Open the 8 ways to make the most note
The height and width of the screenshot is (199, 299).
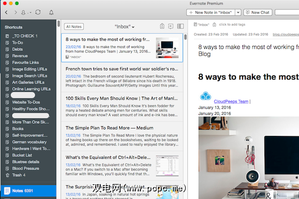point(122,48)
